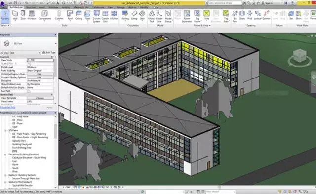Toggle the Sun Path checkbox
Screen dimensions: 316x194
click(29, 91)
